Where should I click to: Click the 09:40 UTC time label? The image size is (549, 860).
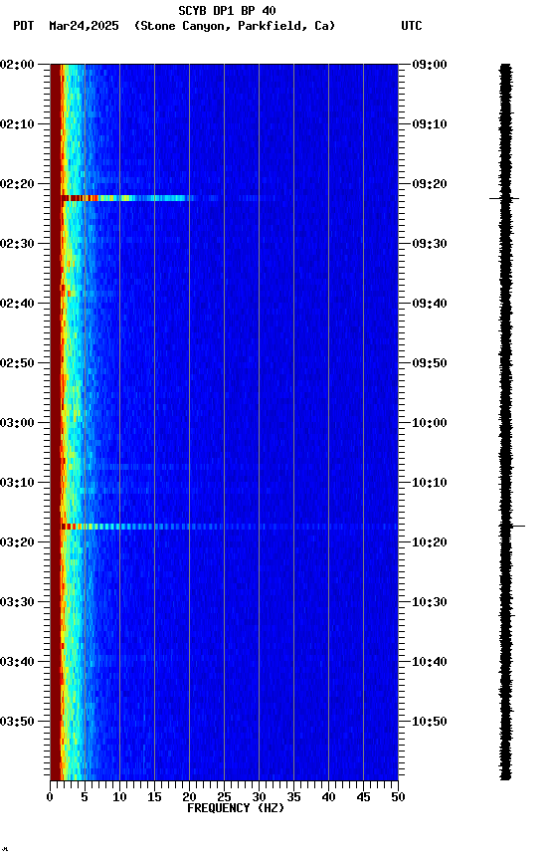tap(430, 304)
